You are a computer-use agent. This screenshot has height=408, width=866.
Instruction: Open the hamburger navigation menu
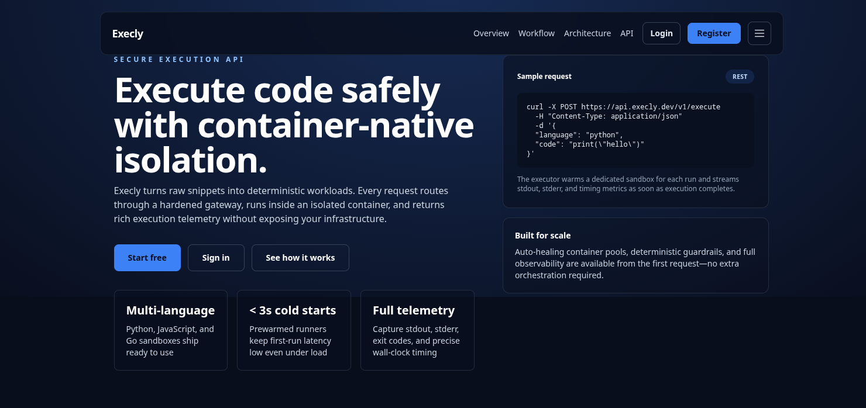click(760, 33)
